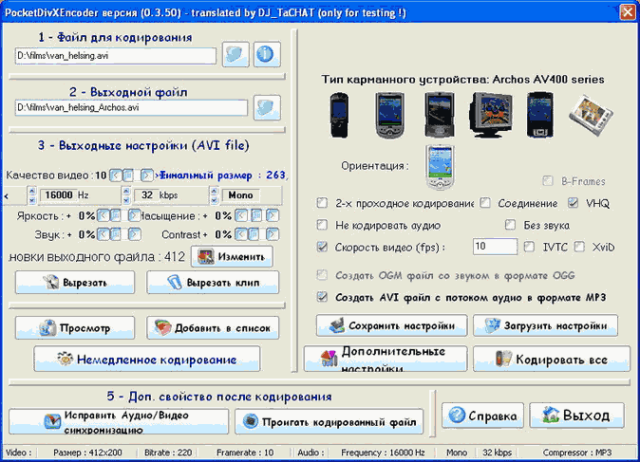The height and width of the screenshot is (462, 640).
Task: Click Загрузить настройки to load settings
Action: point(545,325)
